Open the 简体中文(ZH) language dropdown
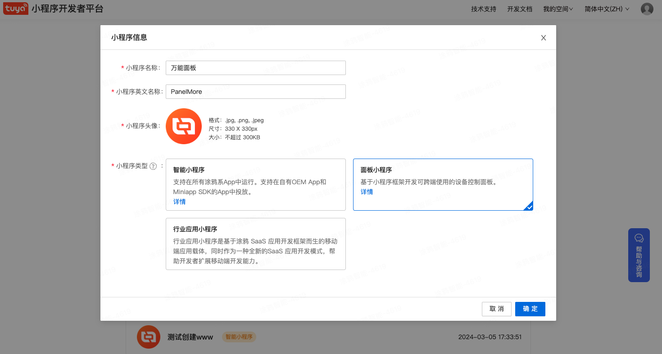This screenshot has height=354, width=662. [606, 9]
